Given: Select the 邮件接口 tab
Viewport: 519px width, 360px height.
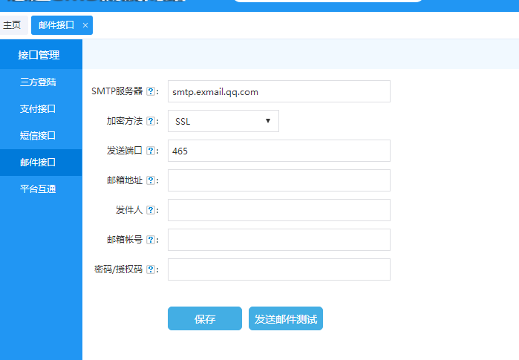Looking at the screenshot, I should 56,25.
